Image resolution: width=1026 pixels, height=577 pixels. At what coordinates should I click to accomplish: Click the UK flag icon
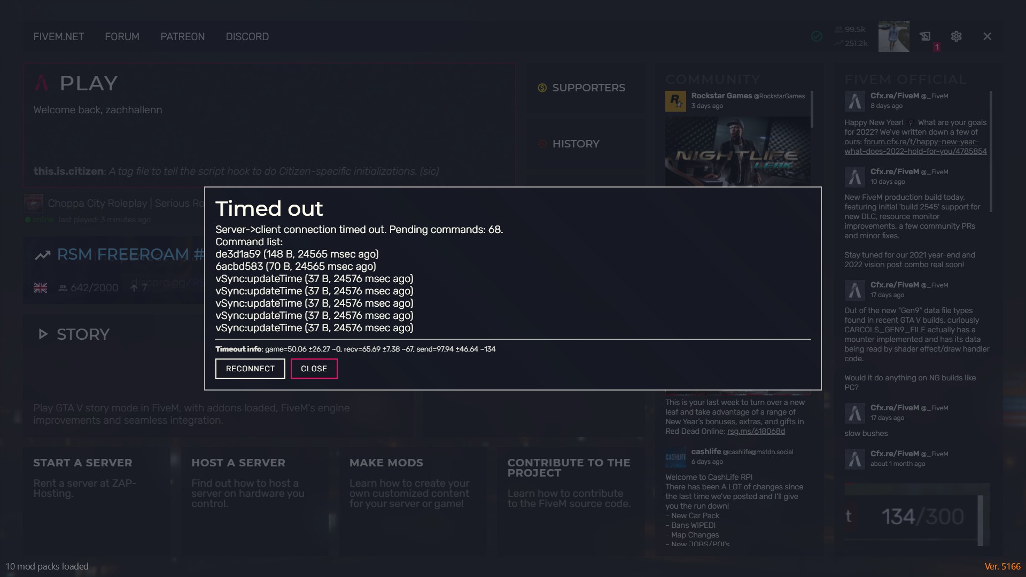40,288
